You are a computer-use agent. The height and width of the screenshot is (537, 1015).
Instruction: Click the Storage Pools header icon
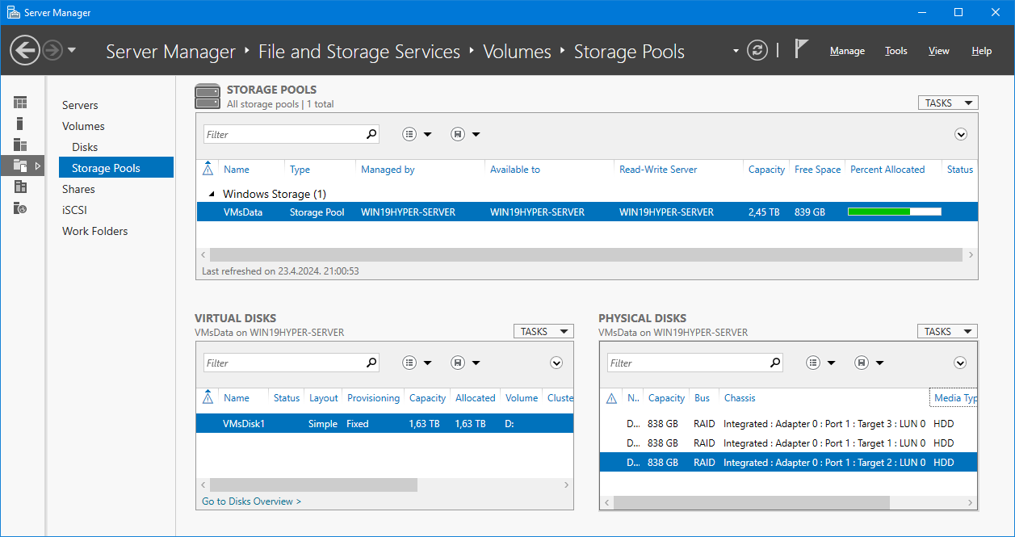click(x=208, y=96)
